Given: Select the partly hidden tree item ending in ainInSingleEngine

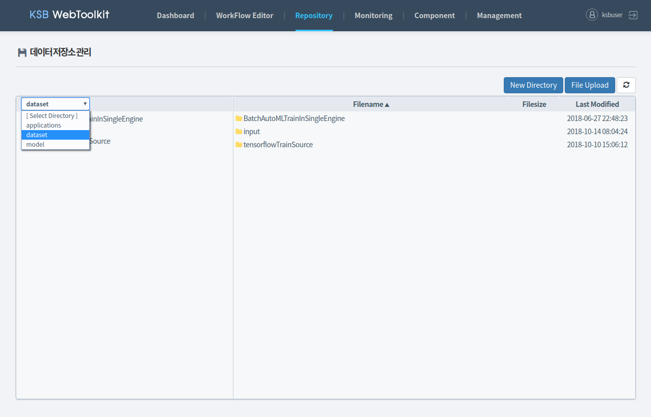Looking at the screenshot, I should click(116, 119).
